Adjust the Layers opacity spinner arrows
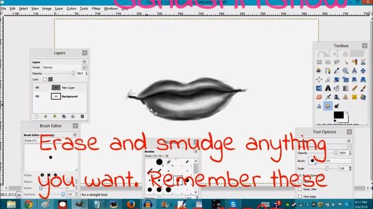The image size is (373, 209). [x=86, y=74]
